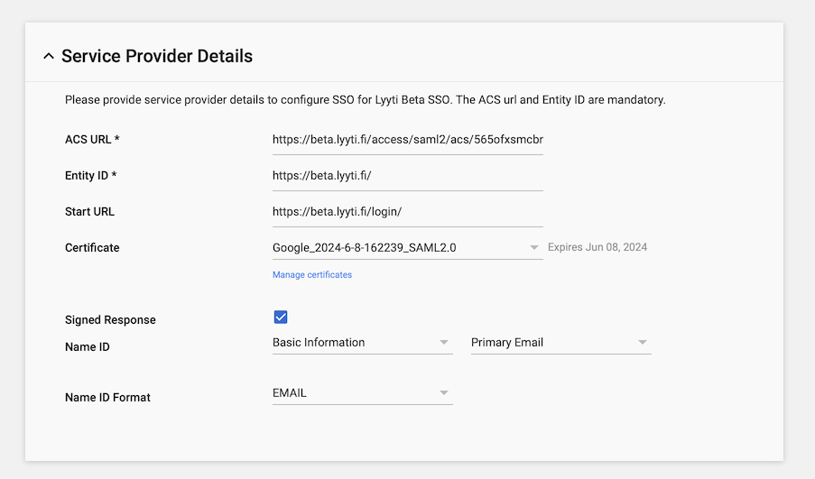Click the Basic Information dropdown arrow

coord(443,343)
